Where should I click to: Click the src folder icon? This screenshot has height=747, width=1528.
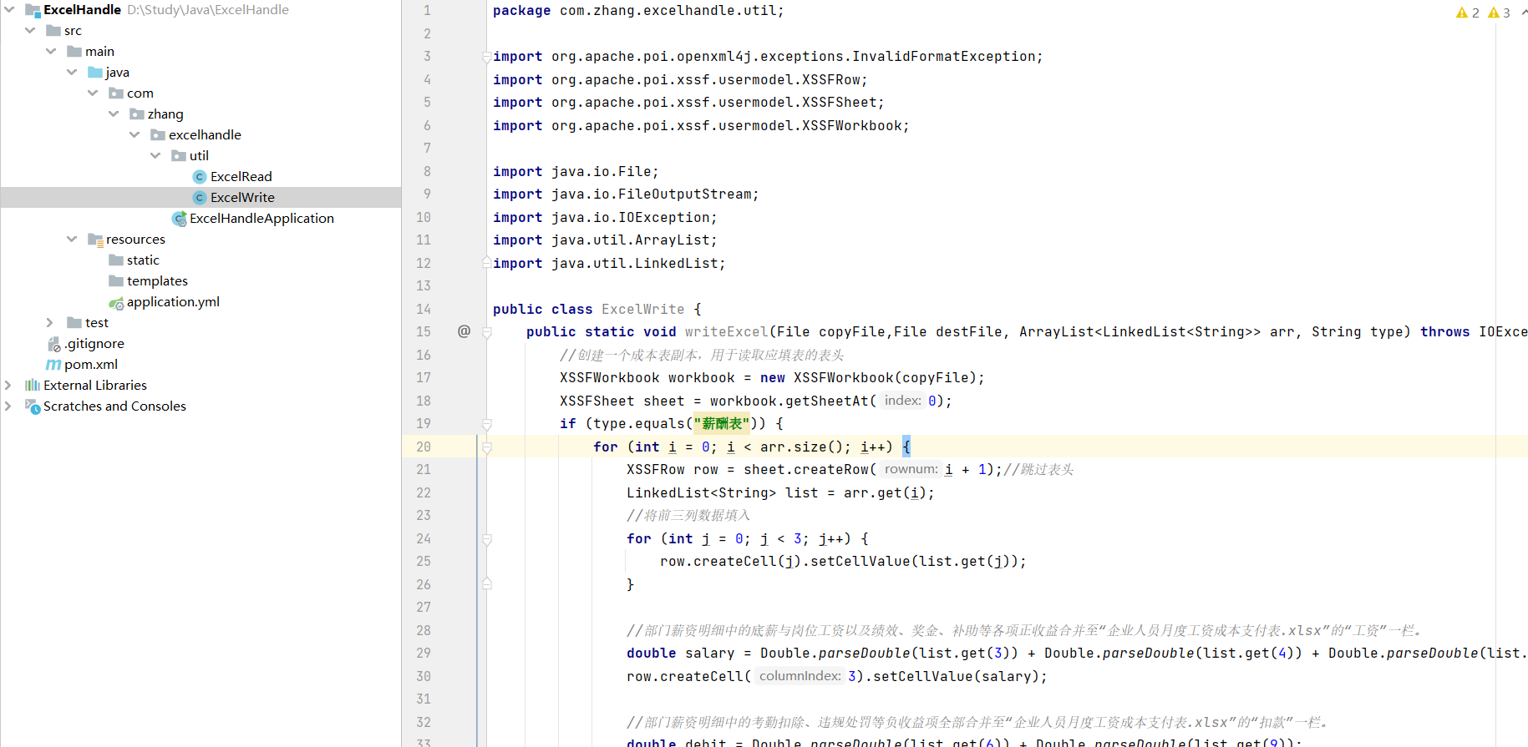point(53,31)
